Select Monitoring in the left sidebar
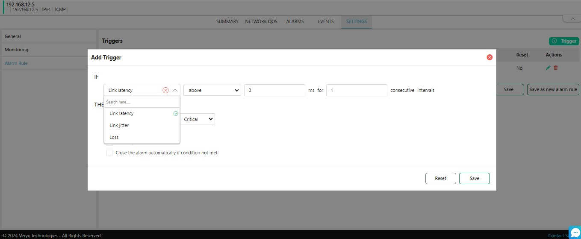The width and height of the screenshot is (581, 239). (x=17, y=50)
